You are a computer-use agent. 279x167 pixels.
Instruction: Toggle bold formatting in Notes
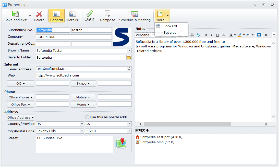point(206,35)
